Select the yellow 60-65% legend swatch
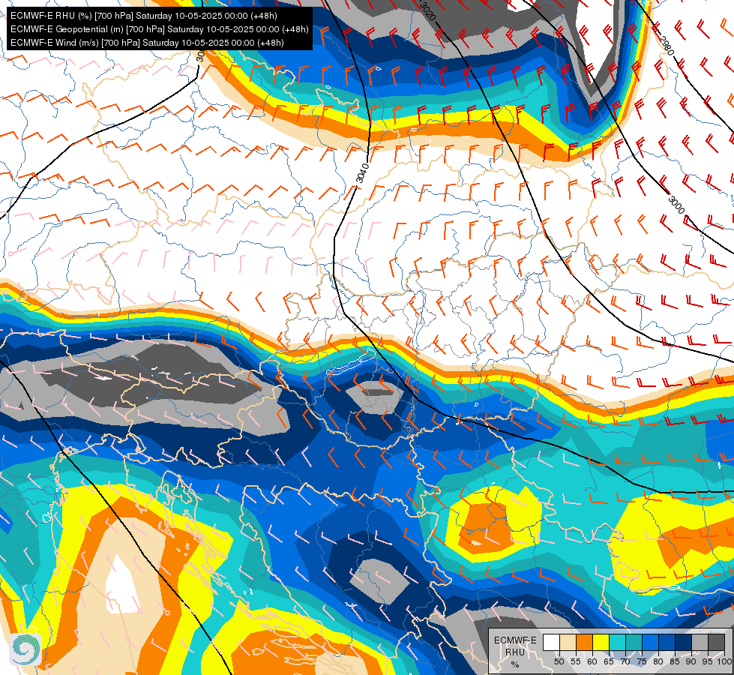The width and height of the screenshot is (734, 675). [601, 642]
